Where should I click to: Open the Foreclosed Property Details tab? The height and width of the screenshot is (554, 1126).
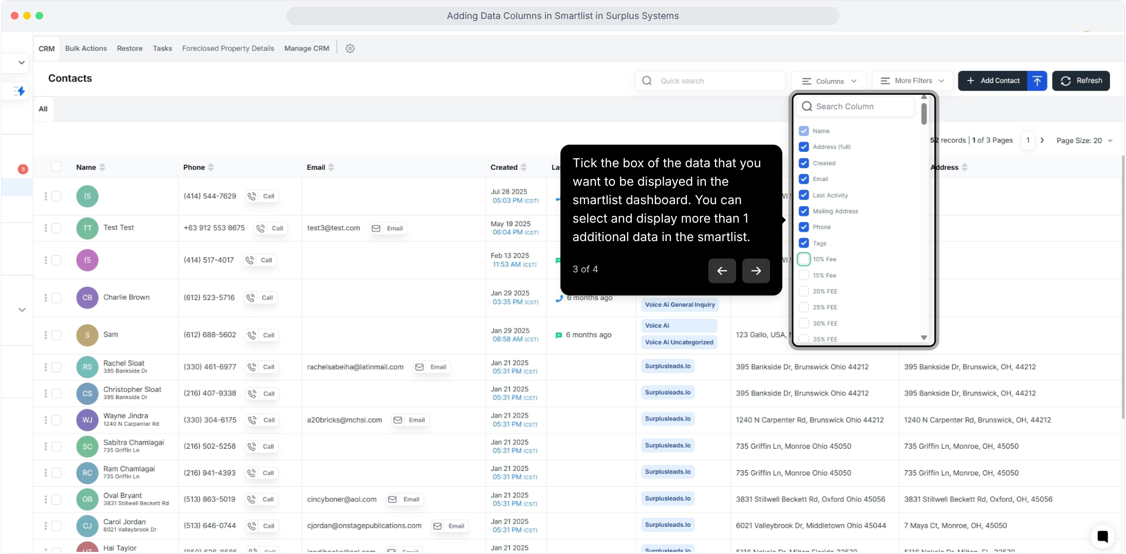228,48
